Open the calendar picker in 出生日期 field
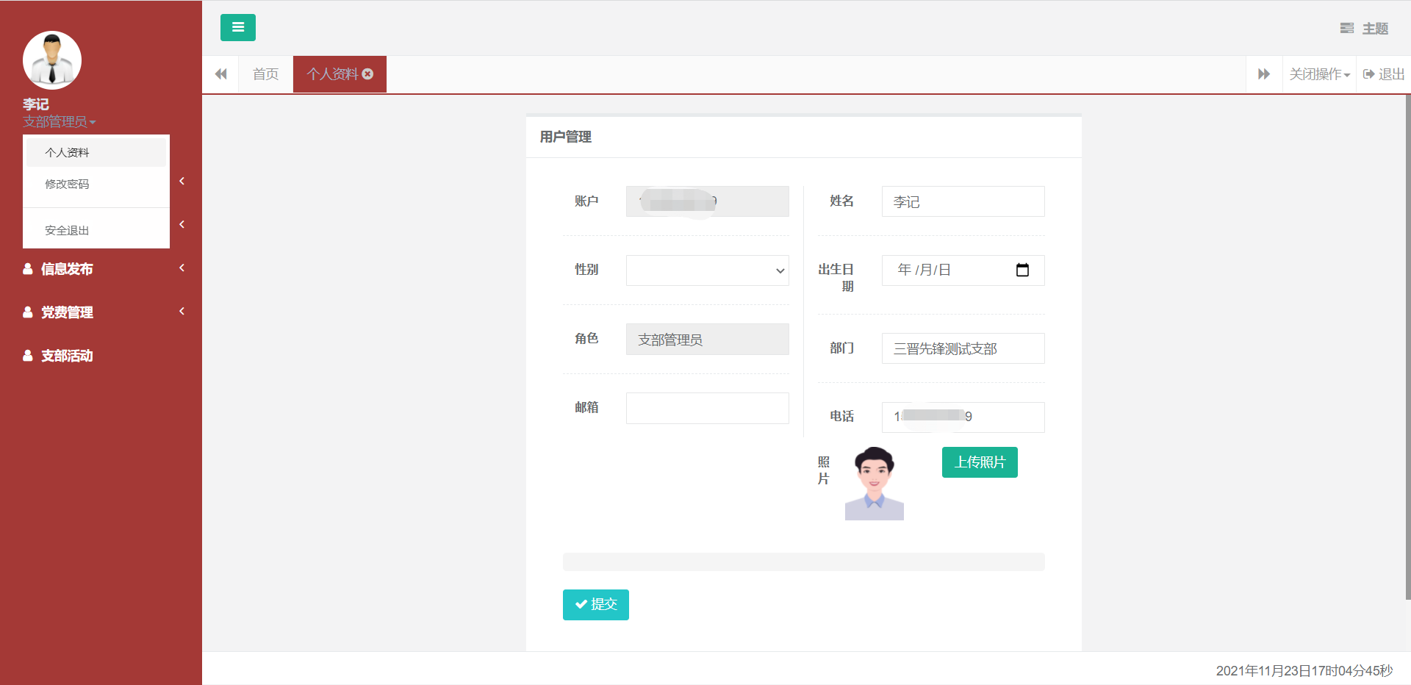1411x685 pixels. click(1022, 270)
